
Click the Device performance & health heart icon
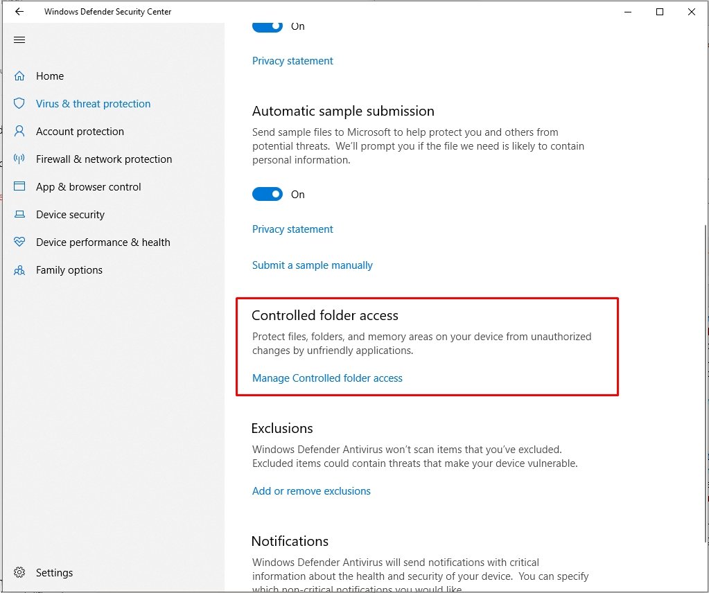pos(19,242)
